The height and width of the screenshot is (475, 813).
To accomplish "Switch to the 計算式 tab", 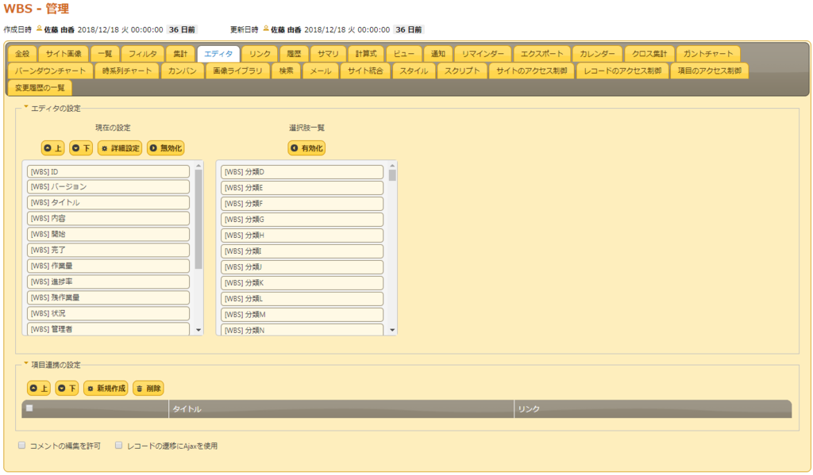I will coord(366,54).
